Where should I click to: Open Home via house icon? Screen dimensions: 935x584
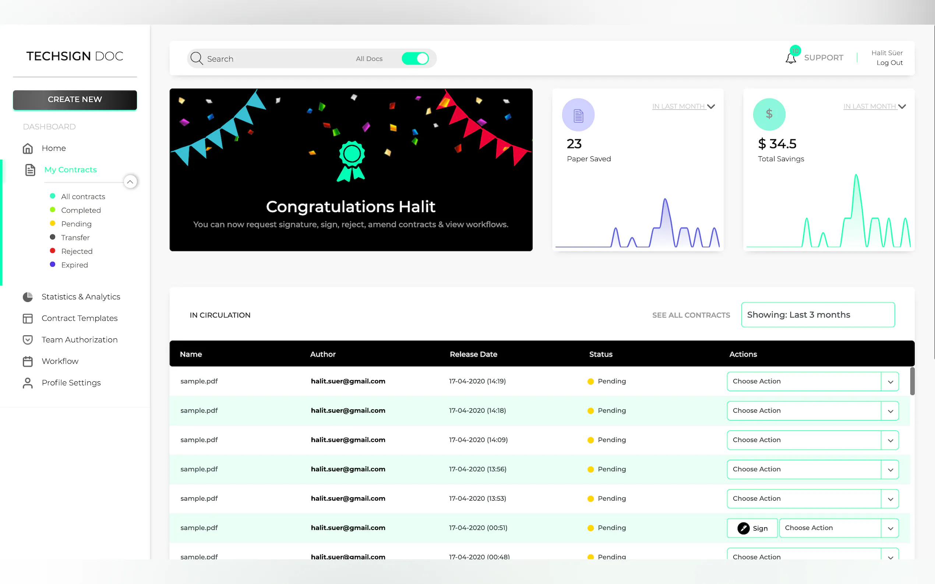point(28,148)
